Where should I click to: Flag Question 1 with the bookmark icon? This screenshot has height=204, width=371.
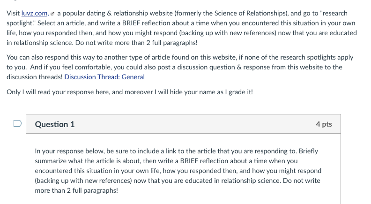[x=17, y=124]
